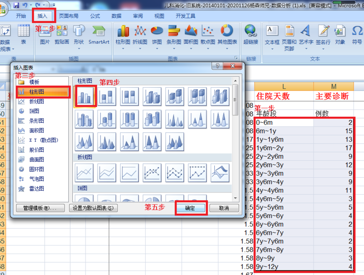Switch to the 视图 ribbon tab

[159, 16]
